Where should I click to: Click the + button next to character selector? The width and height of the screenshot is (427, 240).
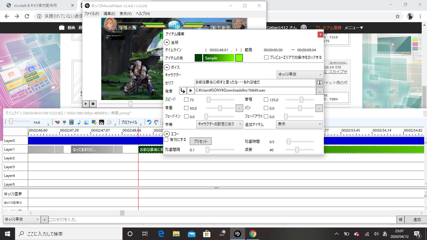click(x=44, y=220)
